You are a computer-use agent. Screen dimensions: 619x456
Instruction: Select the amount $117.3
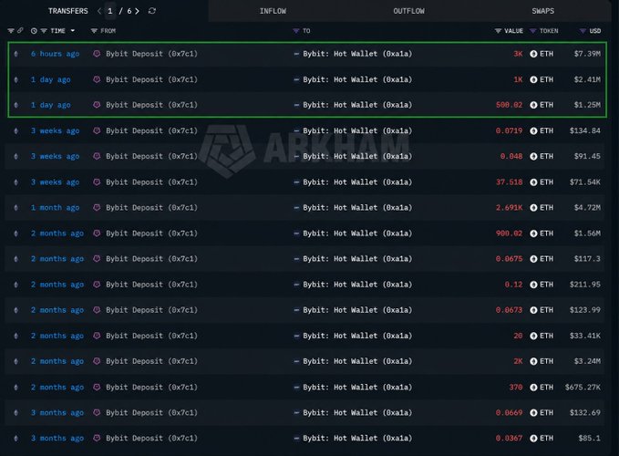click(587, 259)
